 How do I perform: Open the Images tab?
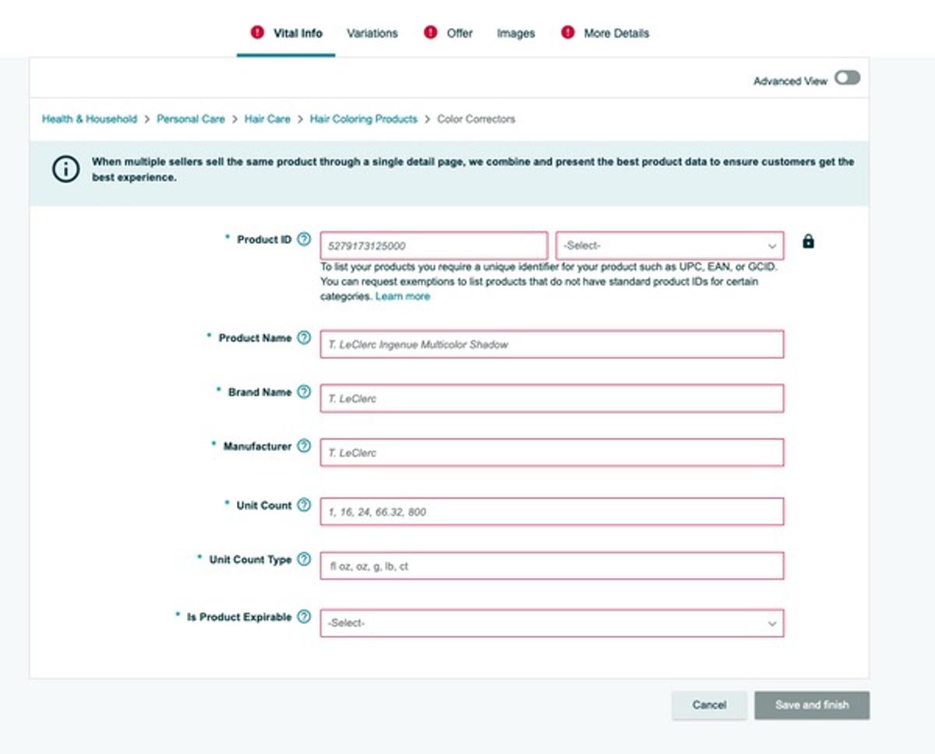coord(515,33)
